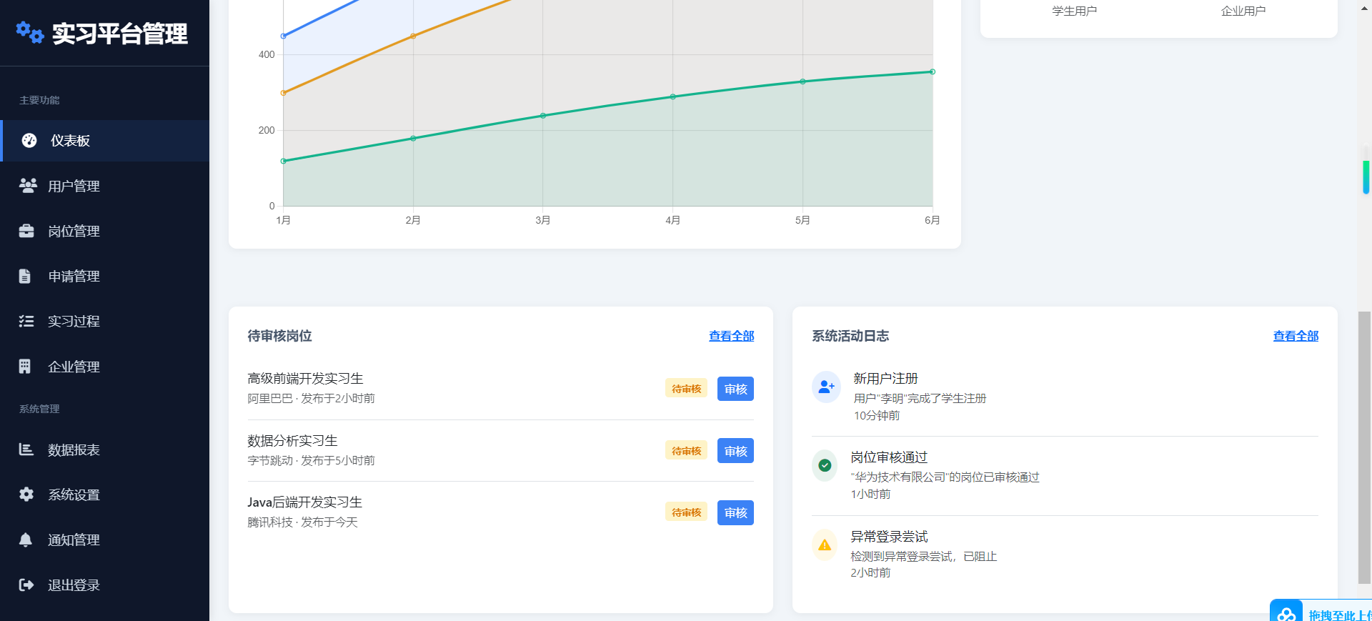Viewport: 1372px width, 621px height.
Task: Click the 待审核岗位 card heading
Action: click(x=279, y=336)
